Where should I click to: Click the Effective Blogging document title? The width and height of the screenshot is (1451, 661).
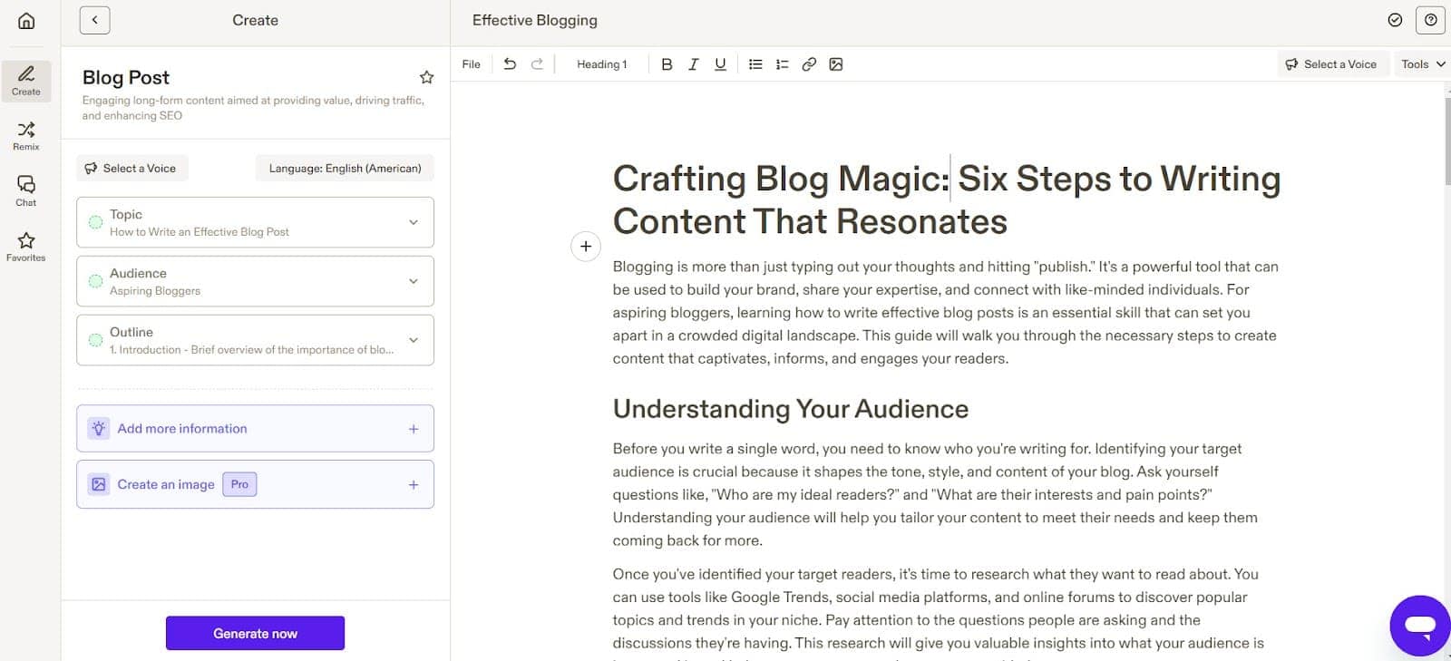535,20
